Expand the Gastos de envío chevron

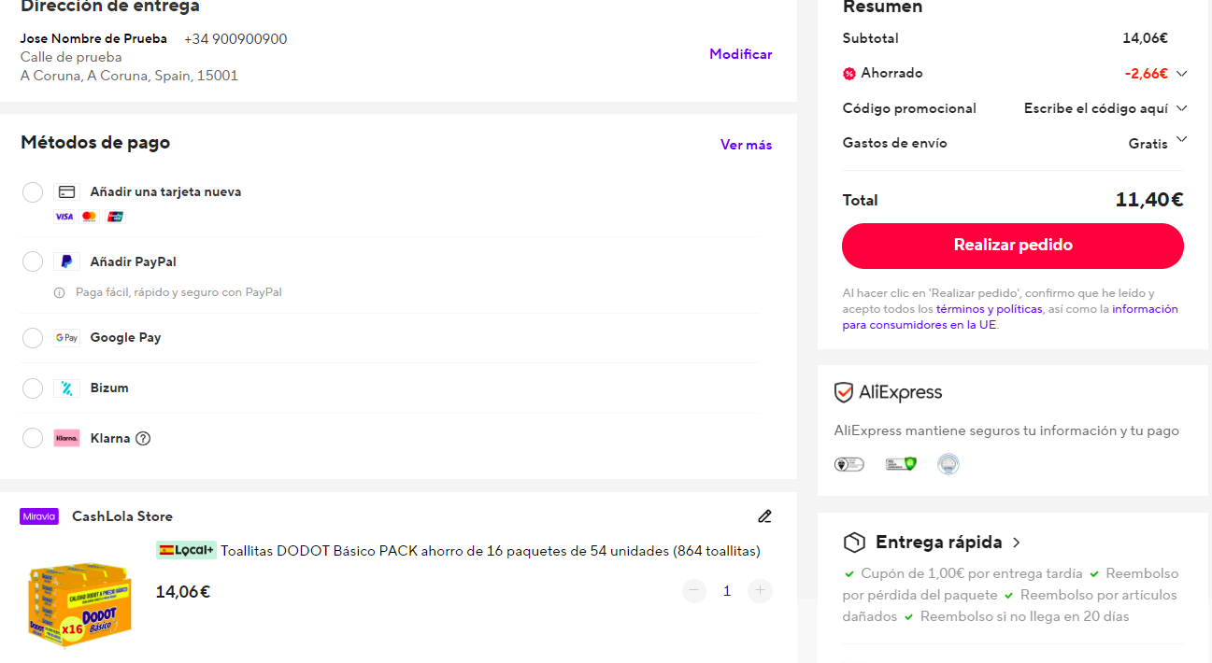coord(1181,140)
